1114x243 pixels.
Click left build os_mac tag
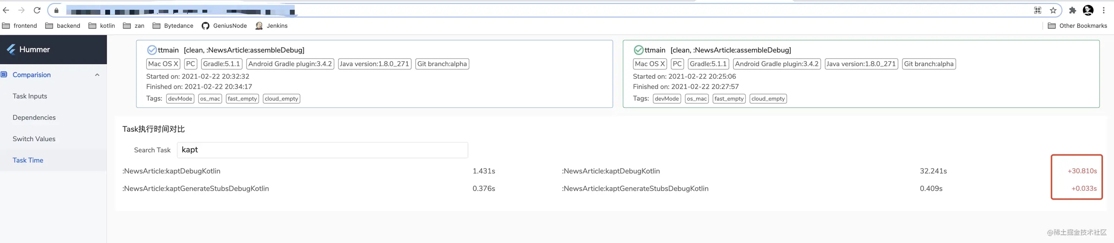[x=210, y=99]
